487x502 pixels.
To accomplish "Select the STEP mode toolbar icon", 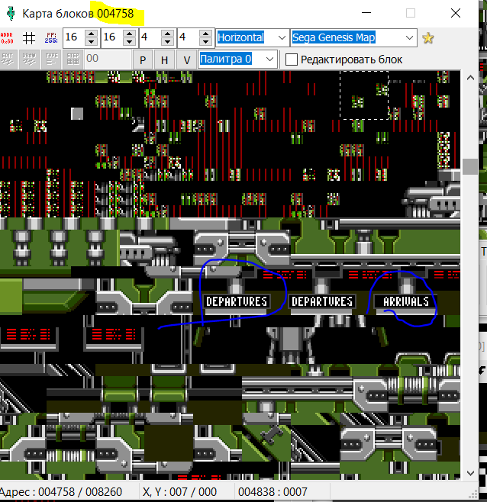I will (73, 60).
